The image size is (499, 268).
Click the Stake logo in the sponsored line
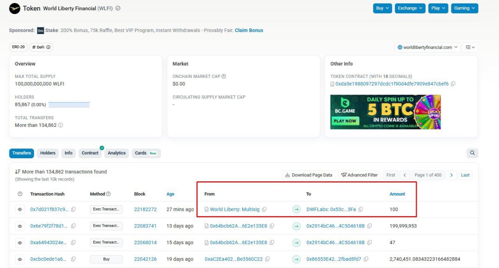[41, 30]
